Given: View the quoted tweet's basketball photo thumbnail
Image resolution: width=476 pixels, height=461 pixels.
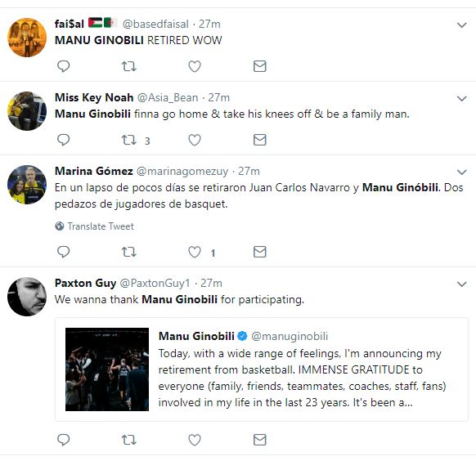Looking at the screenshot, I should coord(107,369).
